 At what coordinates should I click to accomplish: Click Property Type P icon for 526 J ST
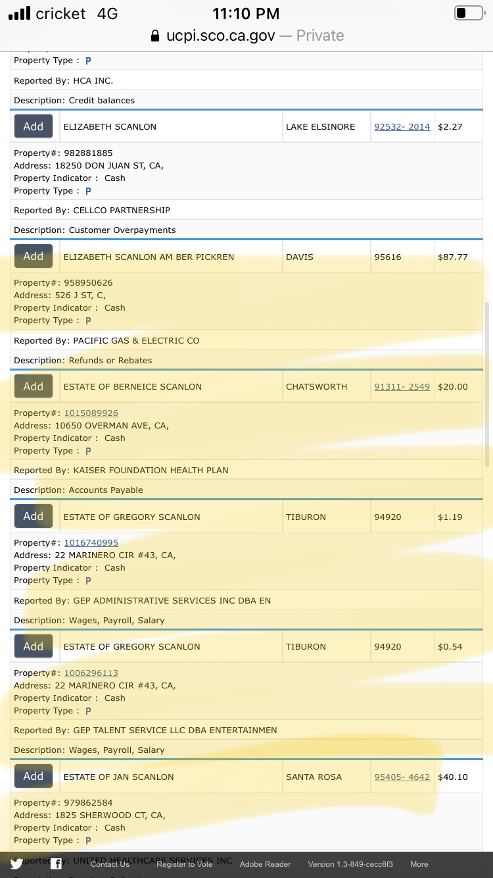88,321
